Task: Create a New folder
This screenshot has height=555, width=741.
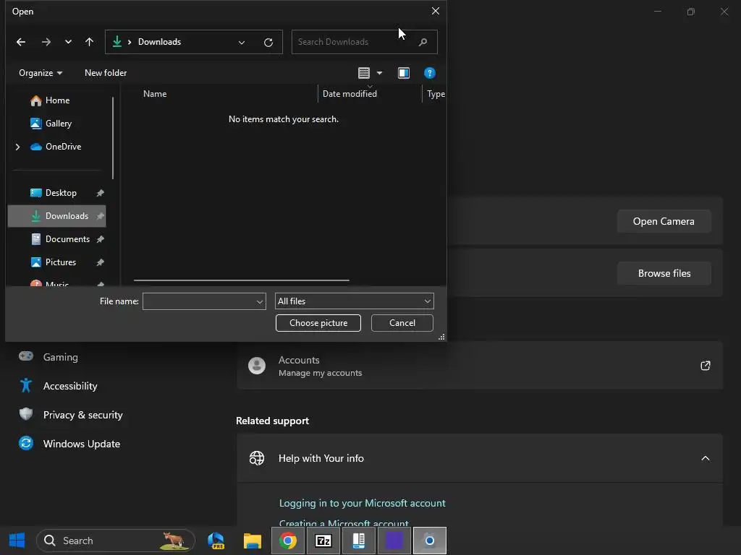Action: point(106,73)
